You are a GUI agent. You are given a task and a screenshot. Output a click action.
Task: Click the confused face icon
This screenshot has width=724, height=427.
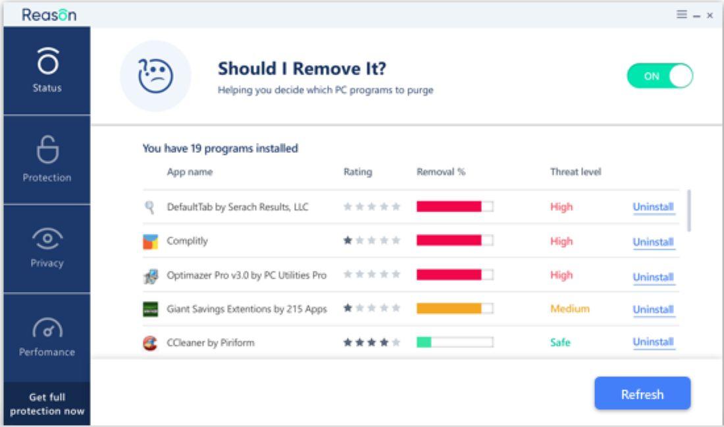pyautogui.click(x=155, y=76)
